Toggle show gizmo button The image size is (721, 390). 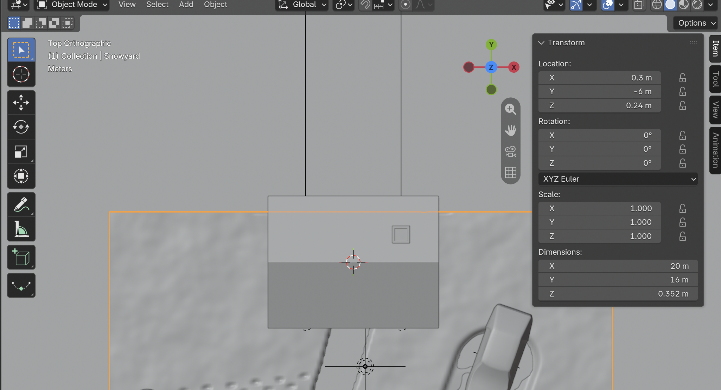click(576, 5)
